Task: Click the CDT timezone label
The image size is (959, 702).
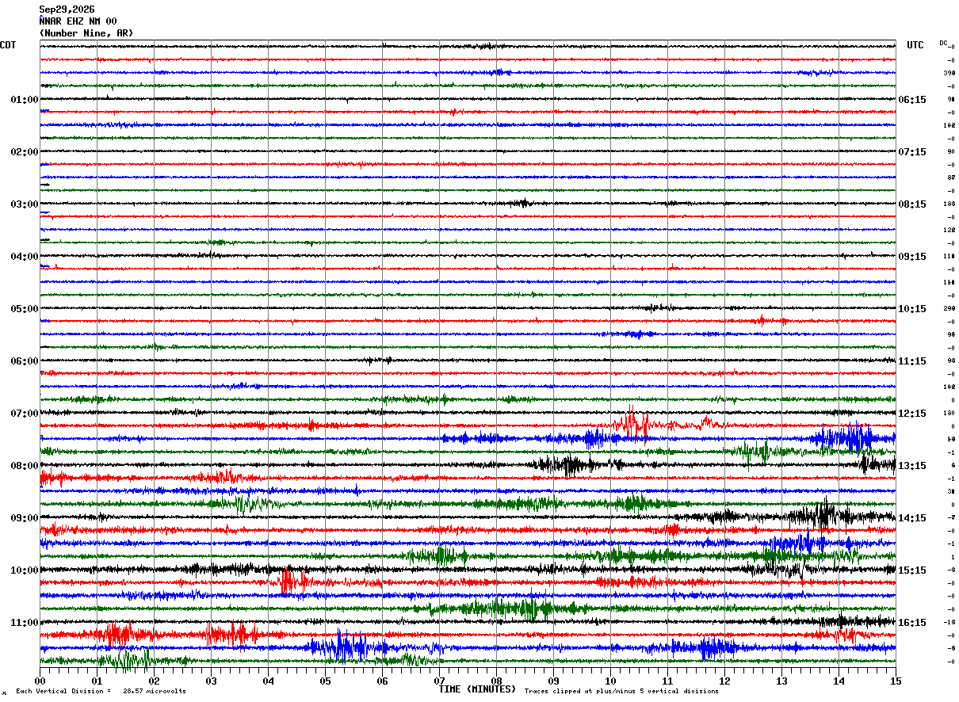Action: pyautogui.click(x=8, y=45)
